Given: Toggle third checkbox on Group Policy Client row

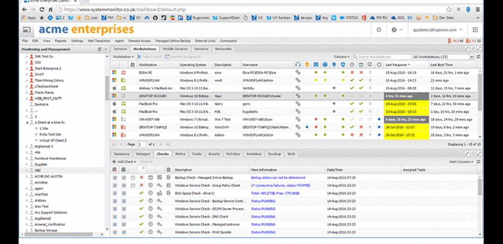Looking at the screenshot, I should (x=133, y=185).
